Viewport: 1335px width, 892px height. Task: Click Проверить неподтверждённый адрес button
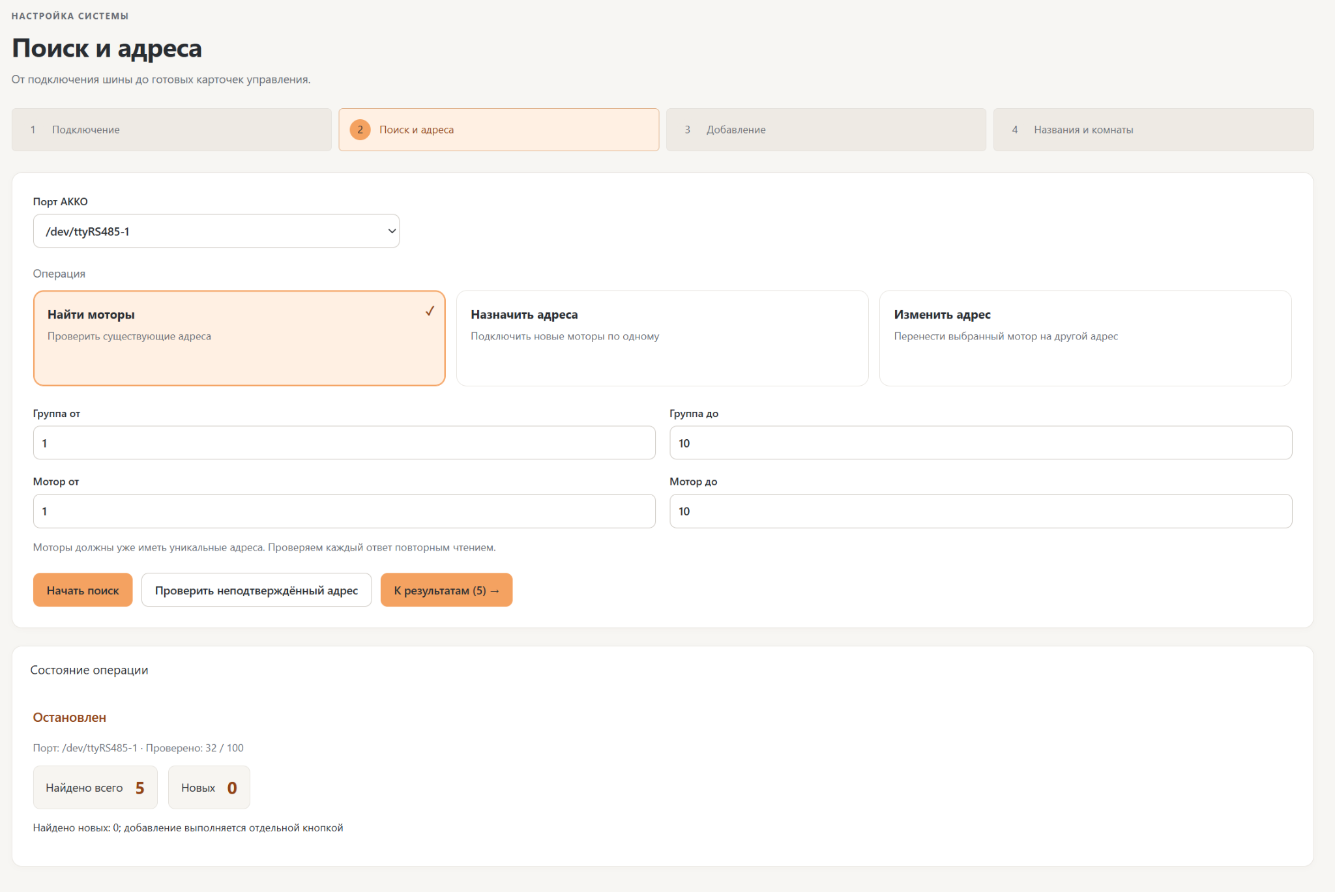click(x=256, y=590)
